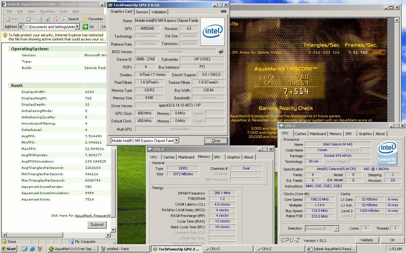Open the Start menu

pos(9,249)
